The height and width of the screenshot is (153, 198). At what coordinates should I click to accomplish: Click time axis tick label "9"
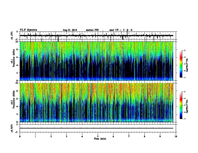(x=160, y=136)
